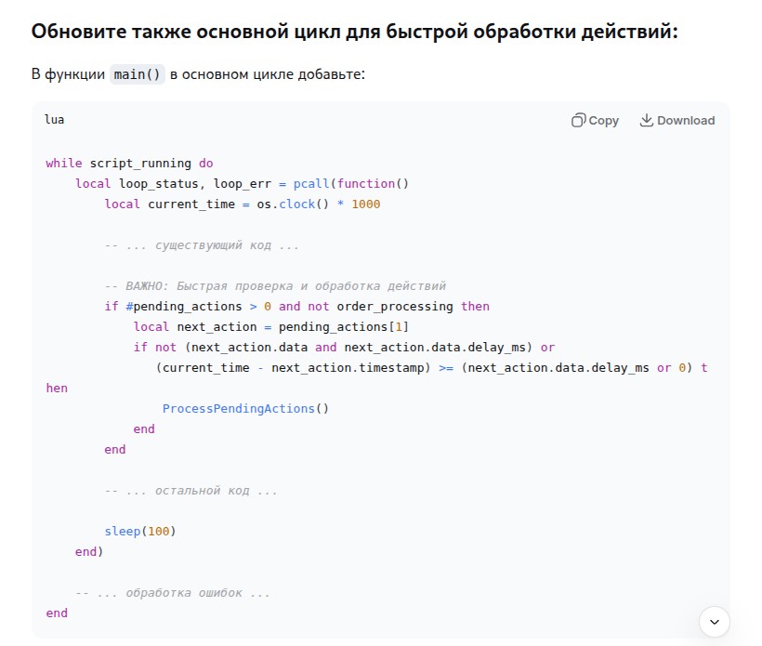Viewport: 762px width, 646px height.
Task: Click the 'lua' language label
Action: click(55, 120)
